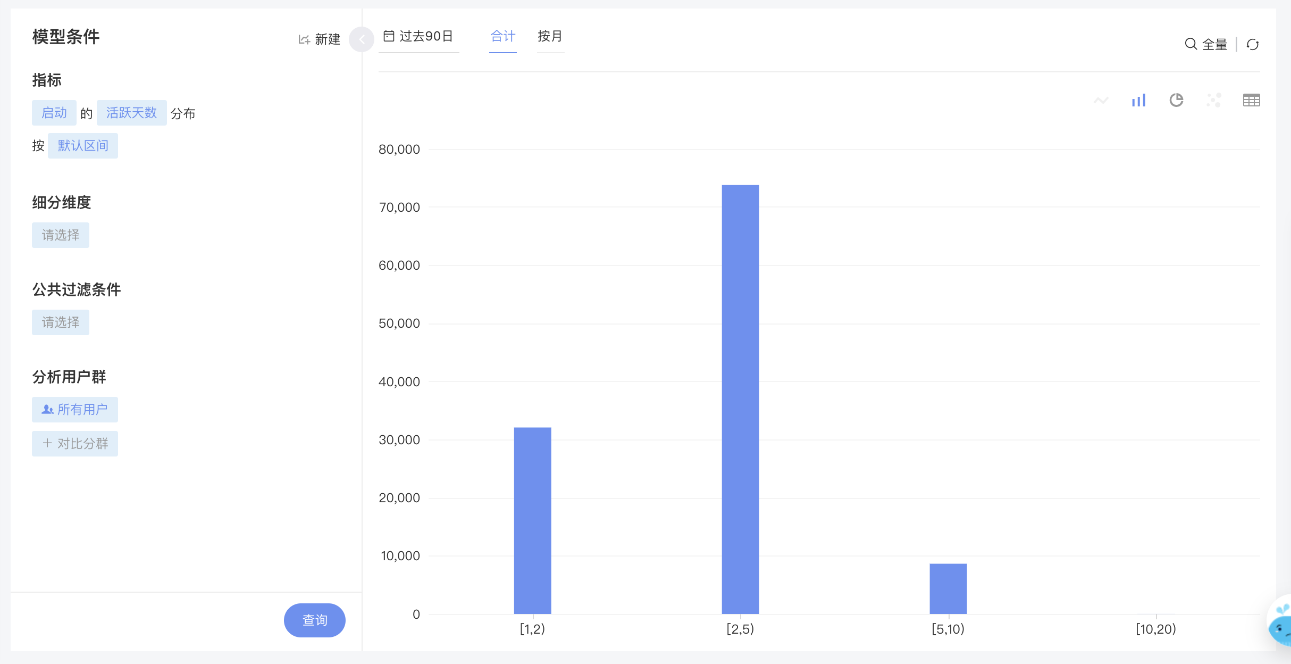The image size is (1291, 664).
Task: Open the 默认区间 interval dropdown
Action: [x=83, y=146]
